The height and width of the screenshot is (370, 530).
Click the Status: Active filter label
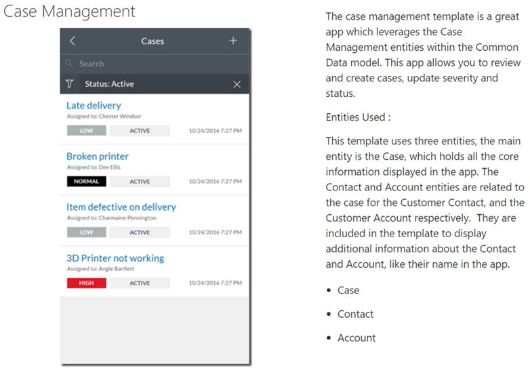[109, 84]
